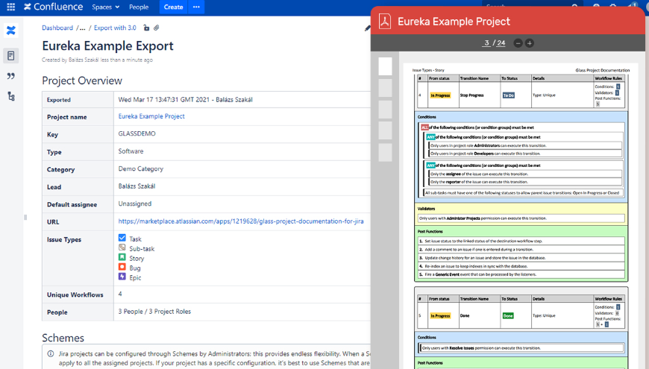Click the sidebar collapse handle
The image size is (649, 369).
coord(25,217)
